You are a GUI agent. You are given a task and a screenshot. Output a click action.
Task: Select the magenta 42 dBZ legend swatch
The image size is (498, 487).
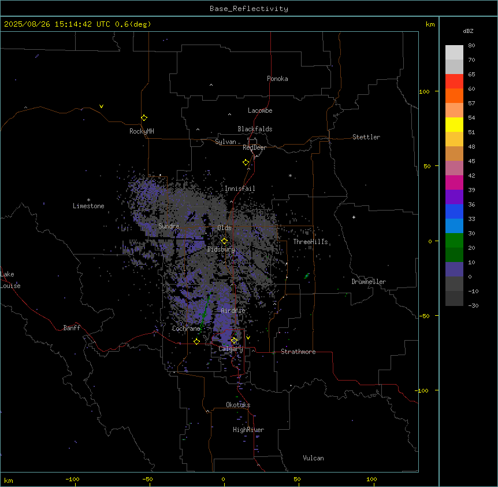[x=454, y=182]
